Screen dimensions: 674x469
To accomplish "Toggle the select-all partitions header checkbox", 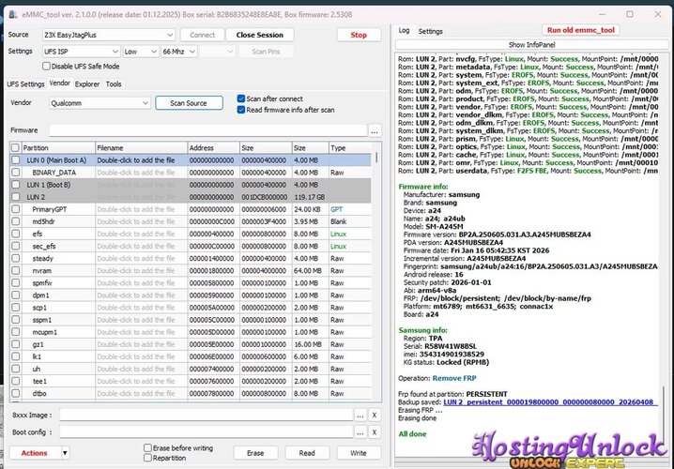I will point(14,148).
